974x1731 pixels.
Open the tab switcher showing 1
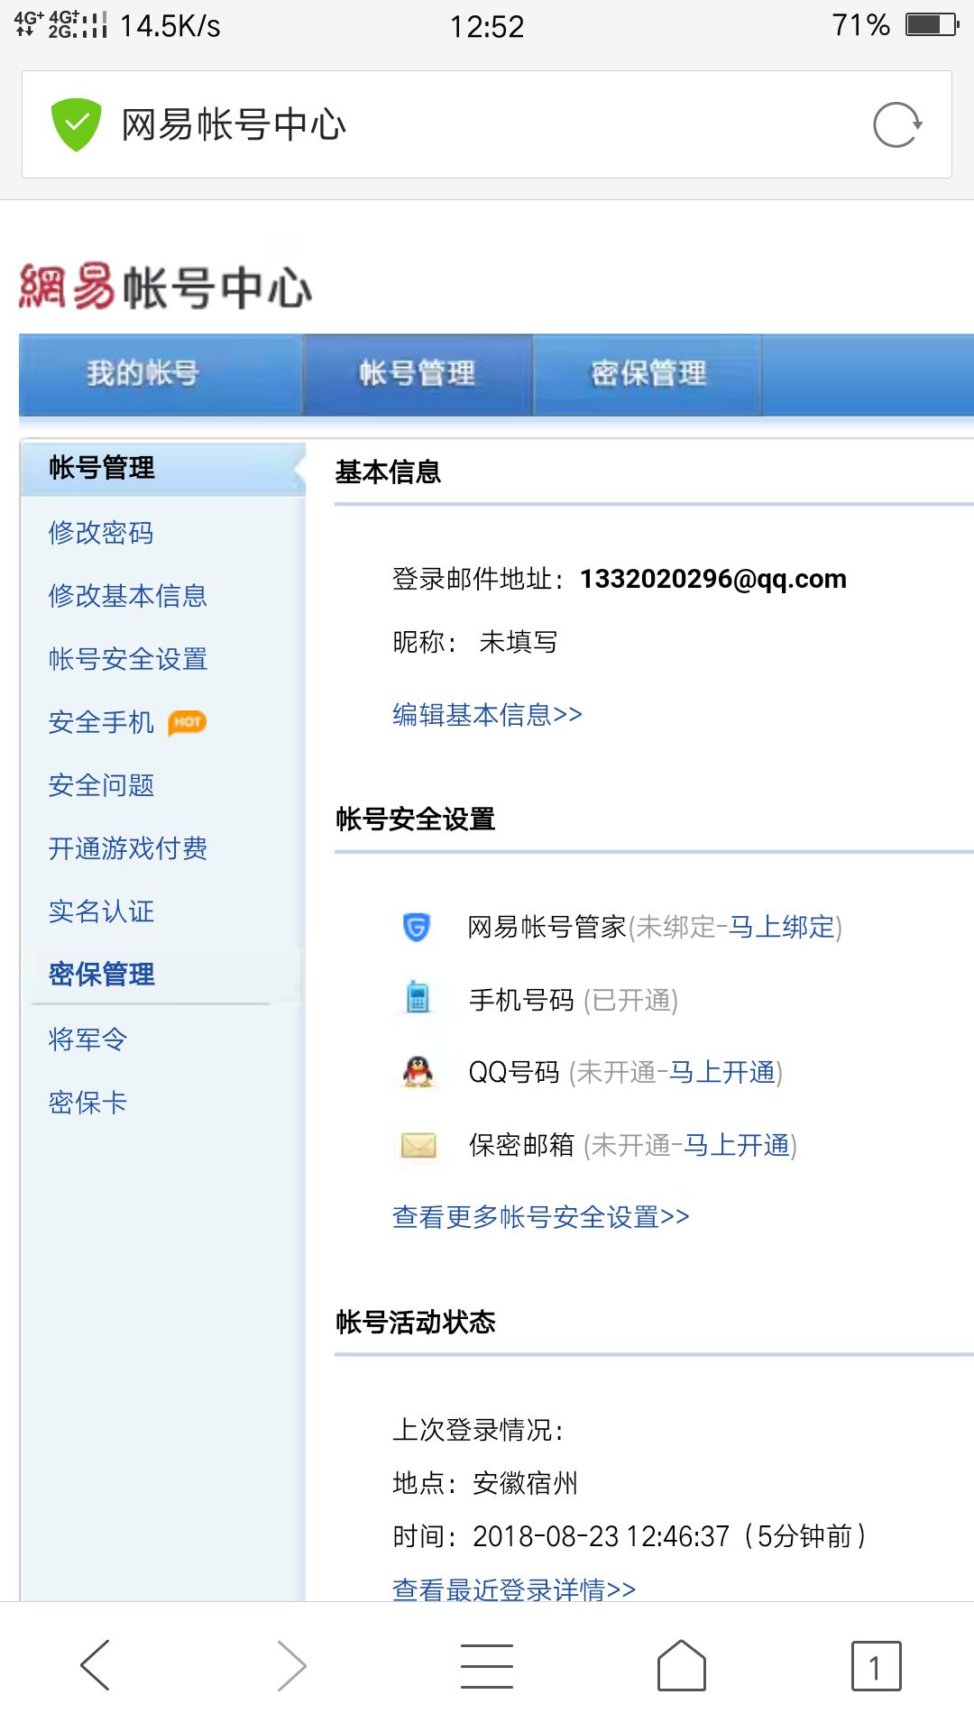876,1665
